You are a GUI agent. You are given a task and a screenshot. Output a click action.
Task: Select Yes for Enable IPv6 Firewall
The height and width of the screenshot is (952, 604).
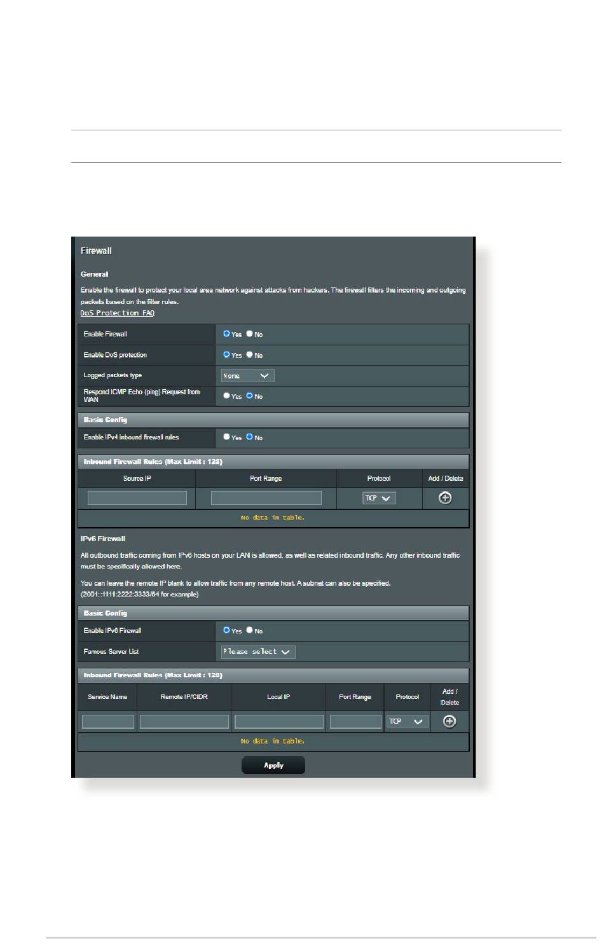pyautogui.click(x=226, y=630)
